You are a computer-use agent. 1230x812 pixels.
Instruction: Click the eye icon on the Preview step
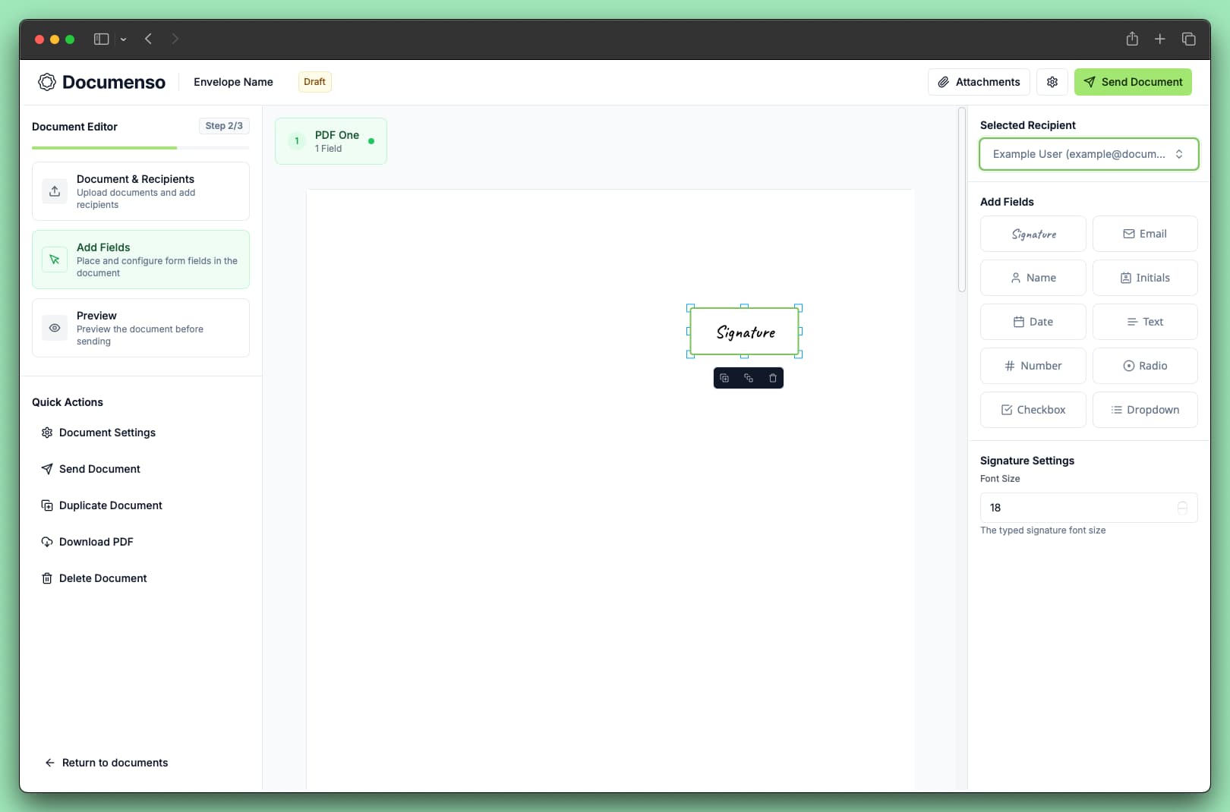[x=54, y=327]
